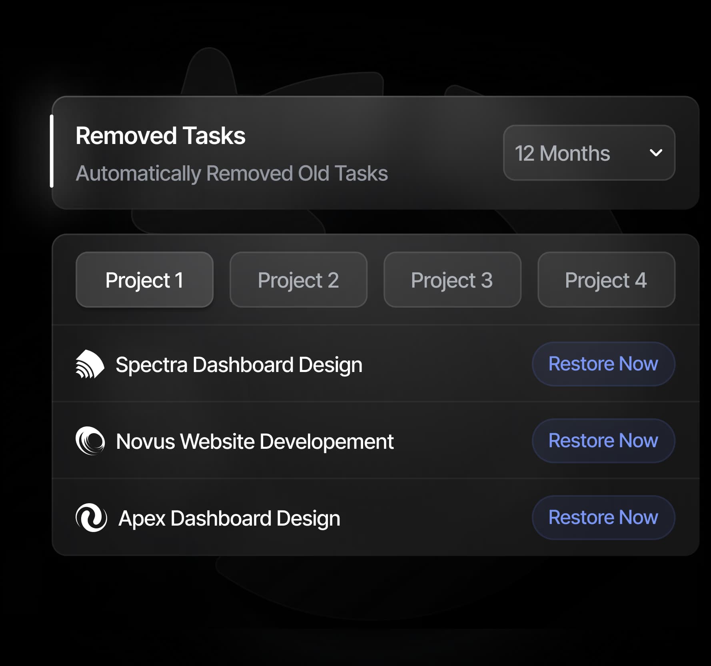This screenshot has height=666, width=711.
Task: Open the Project 3 tab
Action: 452,280
